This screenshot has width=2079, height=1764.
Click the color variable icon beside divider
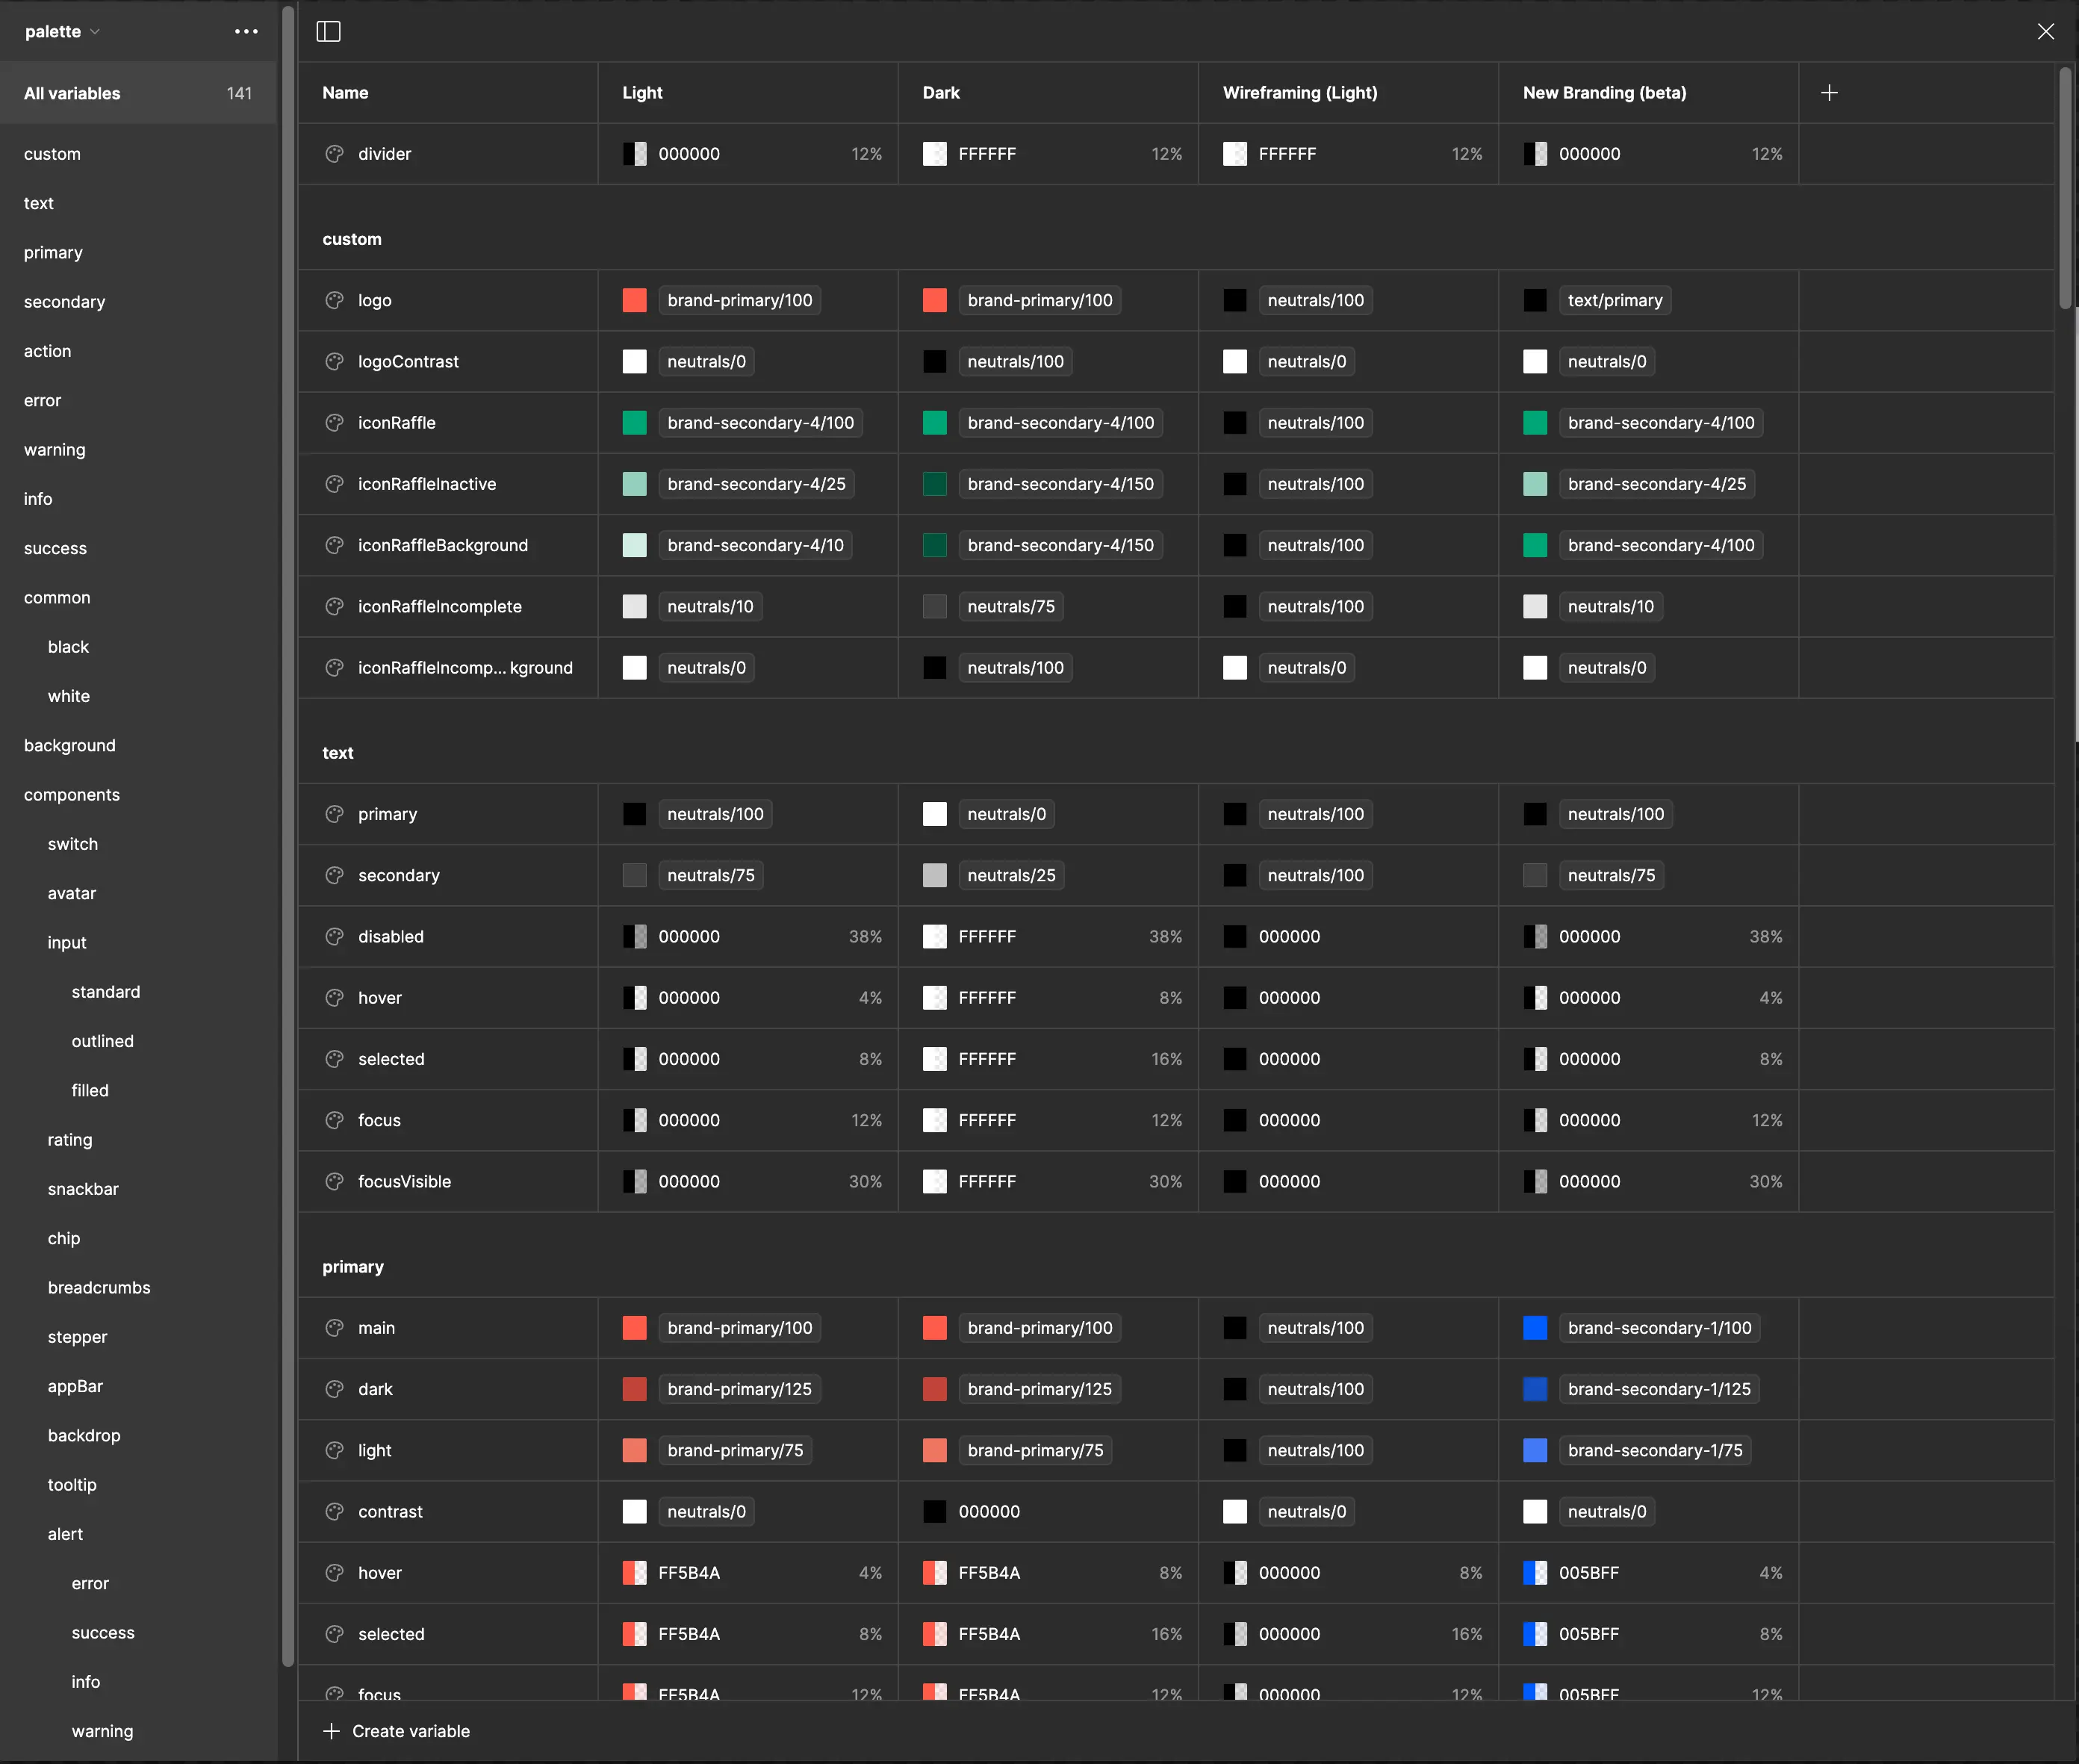pyautogui.click(x=334, y=154)
